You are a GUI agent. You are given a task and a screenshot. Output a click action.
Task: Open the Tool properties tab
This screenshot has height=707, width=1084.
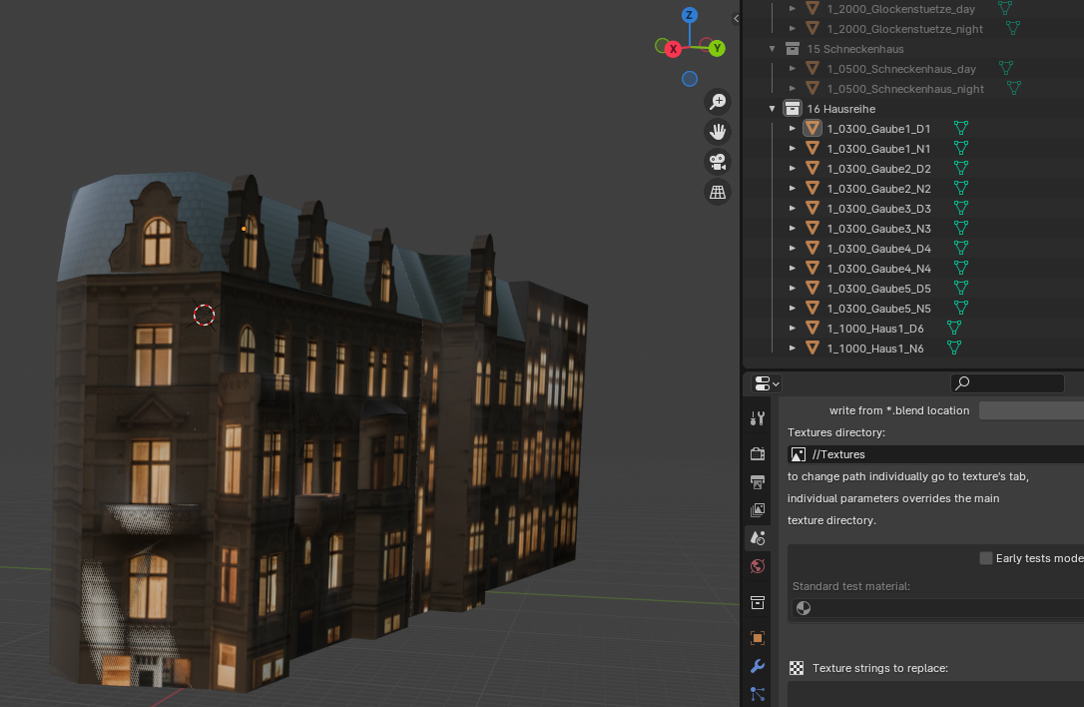(758, 418)
